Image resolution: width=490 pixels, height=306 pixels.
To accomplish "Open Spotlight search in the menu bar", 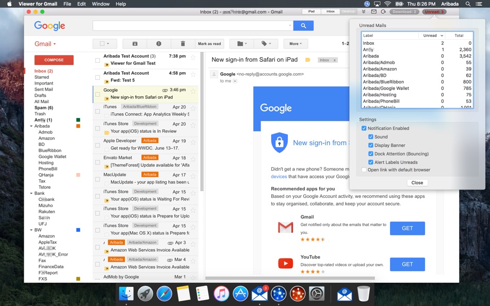I will pos(468,4).
